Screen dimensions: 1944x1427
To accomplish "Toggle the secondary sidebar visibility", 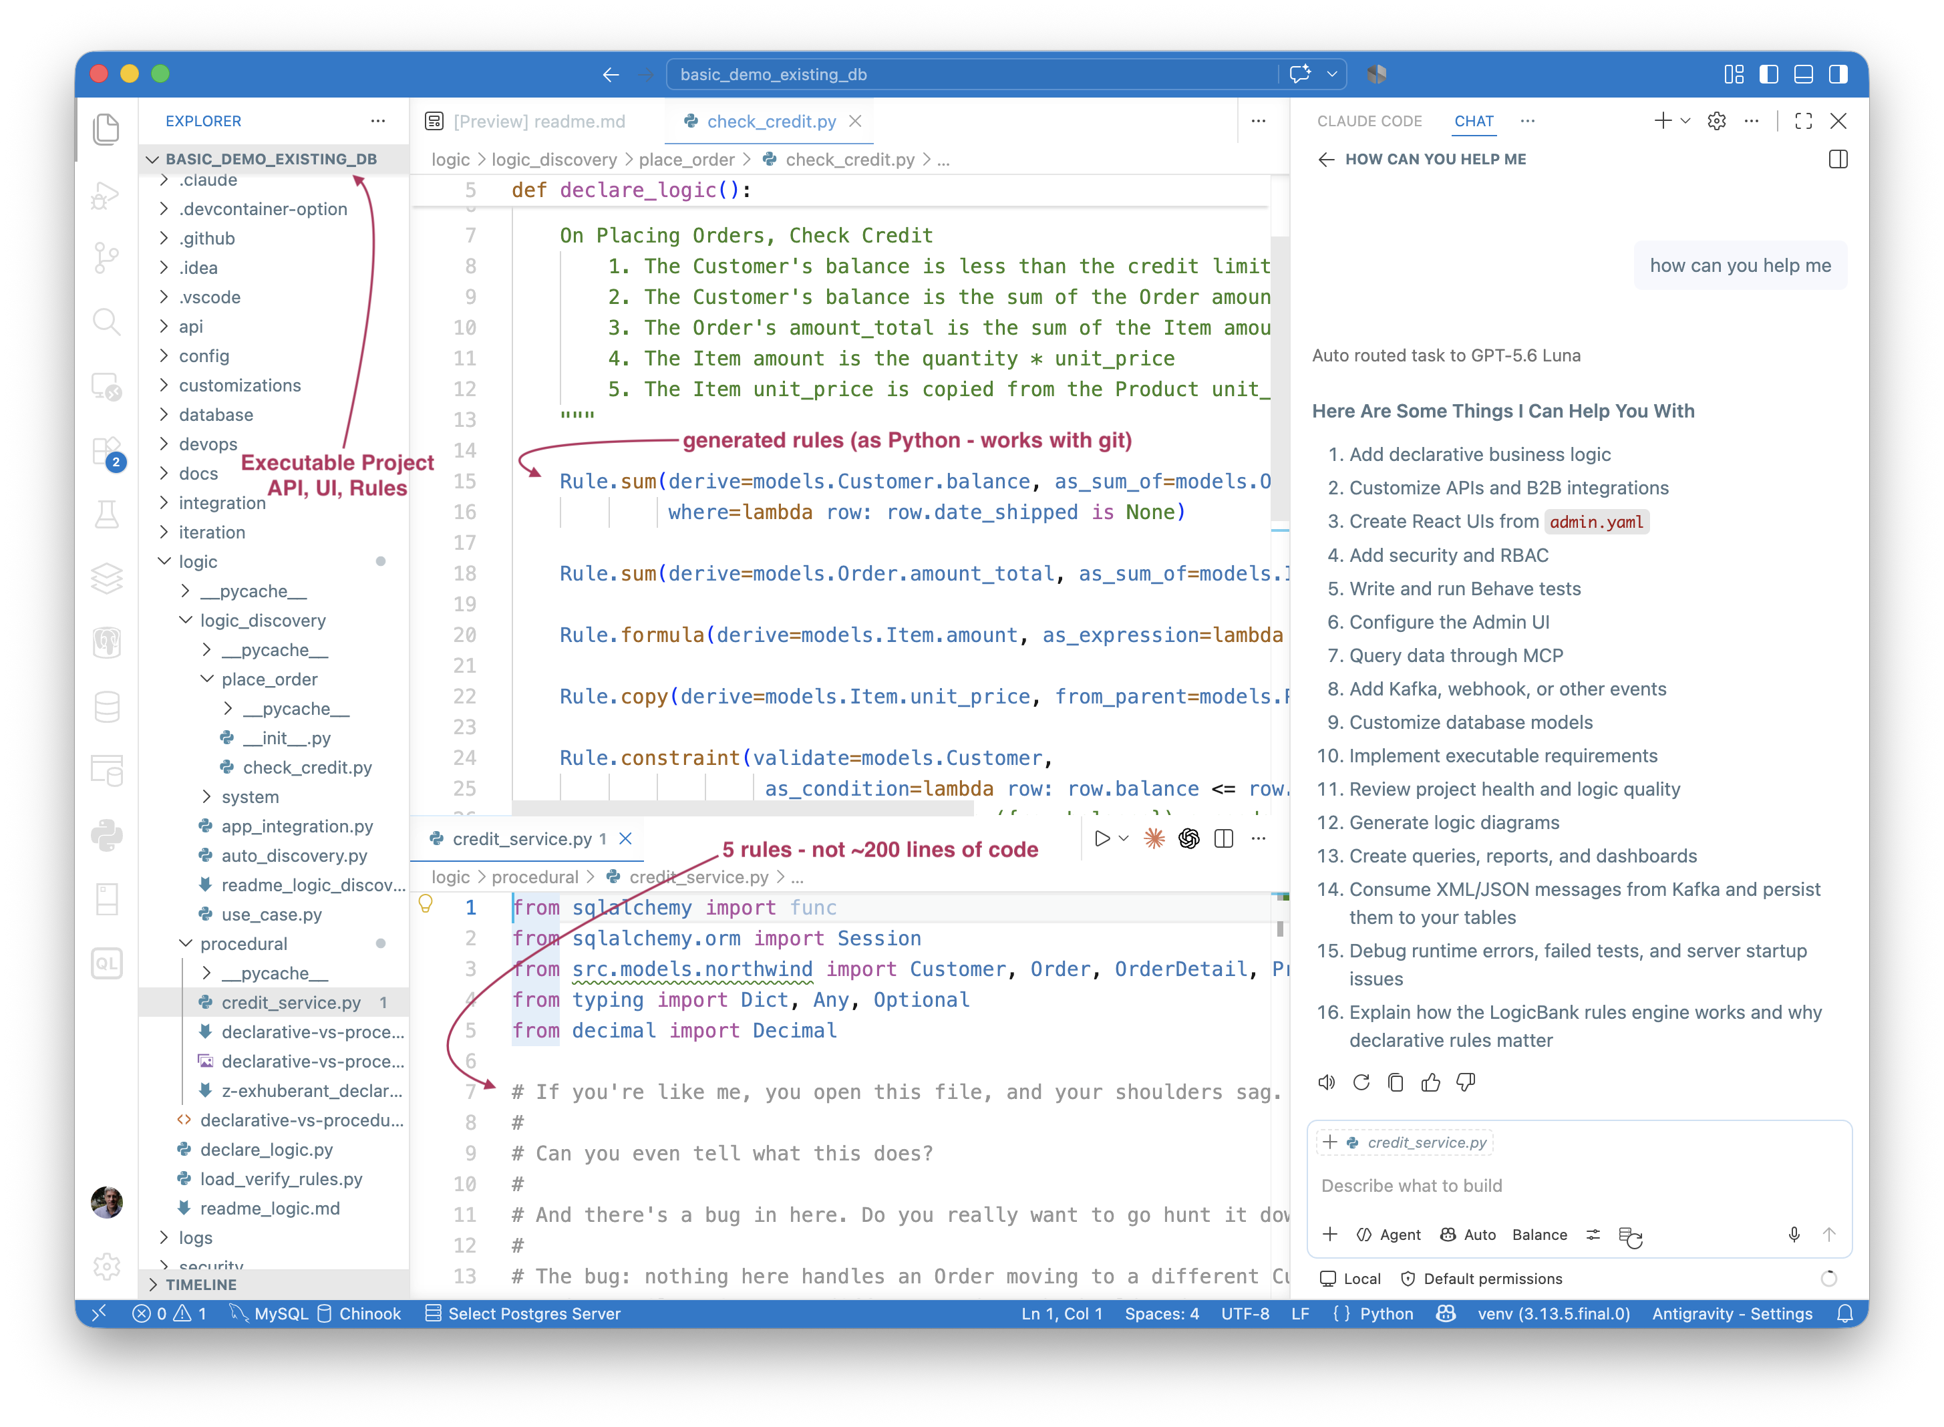I will pos(1838,74).
